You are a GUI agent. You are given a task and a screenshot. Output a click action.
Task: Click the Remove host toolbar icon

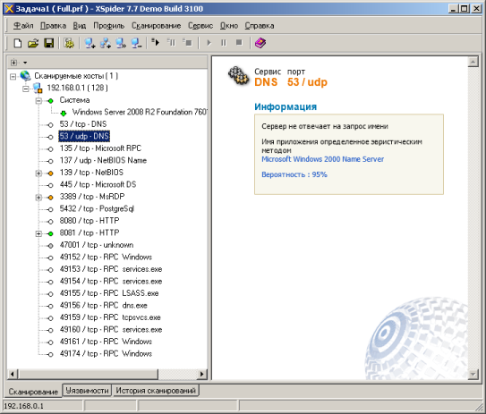tap(136, 43)
